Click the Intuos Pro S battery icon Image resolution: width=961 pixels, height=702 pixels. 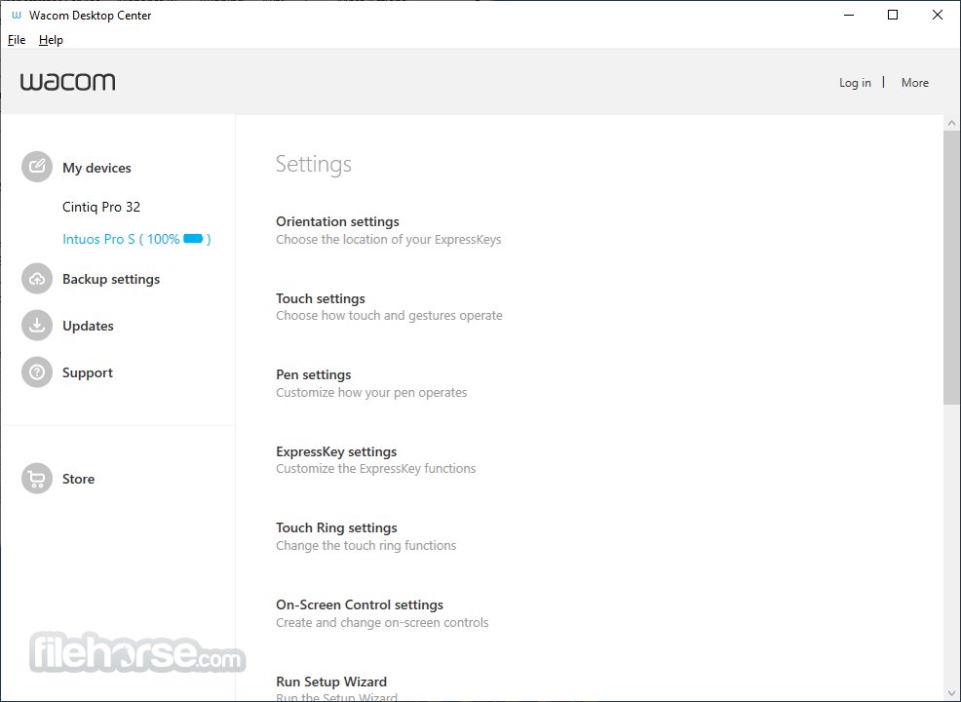pos(193,239)
